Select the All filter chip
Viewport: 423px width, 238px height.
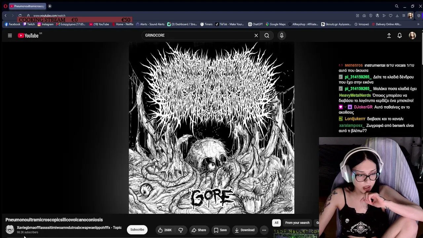click(x=276, y=223)
